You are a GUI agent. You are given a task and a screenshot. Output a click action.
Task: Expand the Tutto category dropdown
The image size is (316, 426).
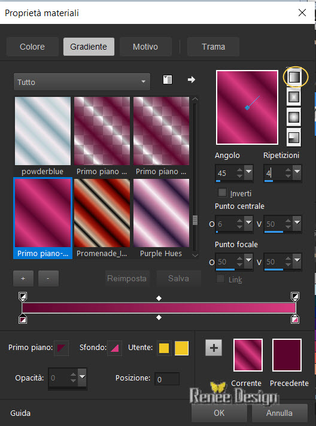pos(82,82)
